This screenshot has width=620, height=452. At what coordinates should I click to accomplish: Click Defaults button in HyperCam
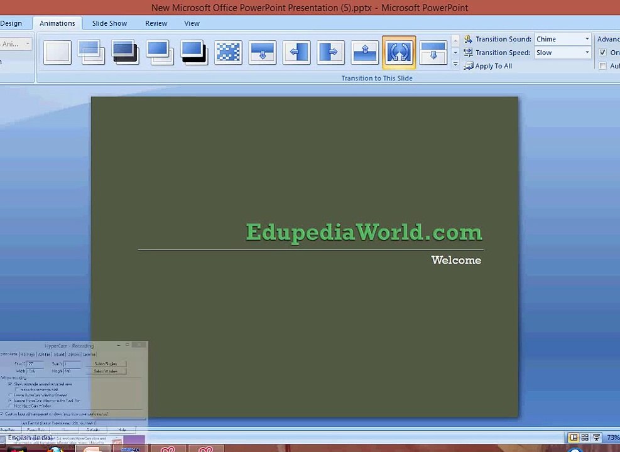93,429
